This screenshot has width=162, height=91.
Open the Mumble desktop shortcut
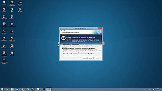(12, 46)
